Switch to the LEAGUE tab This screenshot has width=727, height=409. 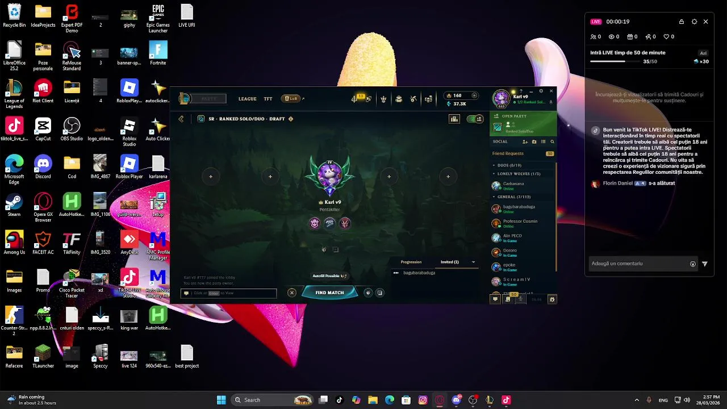[247, 99]
